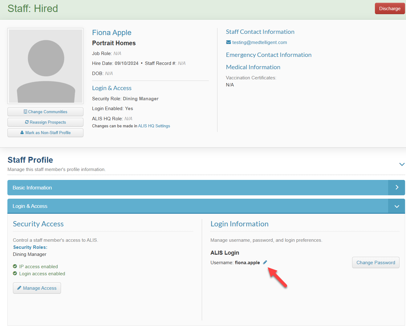Open Change Communities
The width and height of the screenshot is (406, 326).
(x=45, y=112)
